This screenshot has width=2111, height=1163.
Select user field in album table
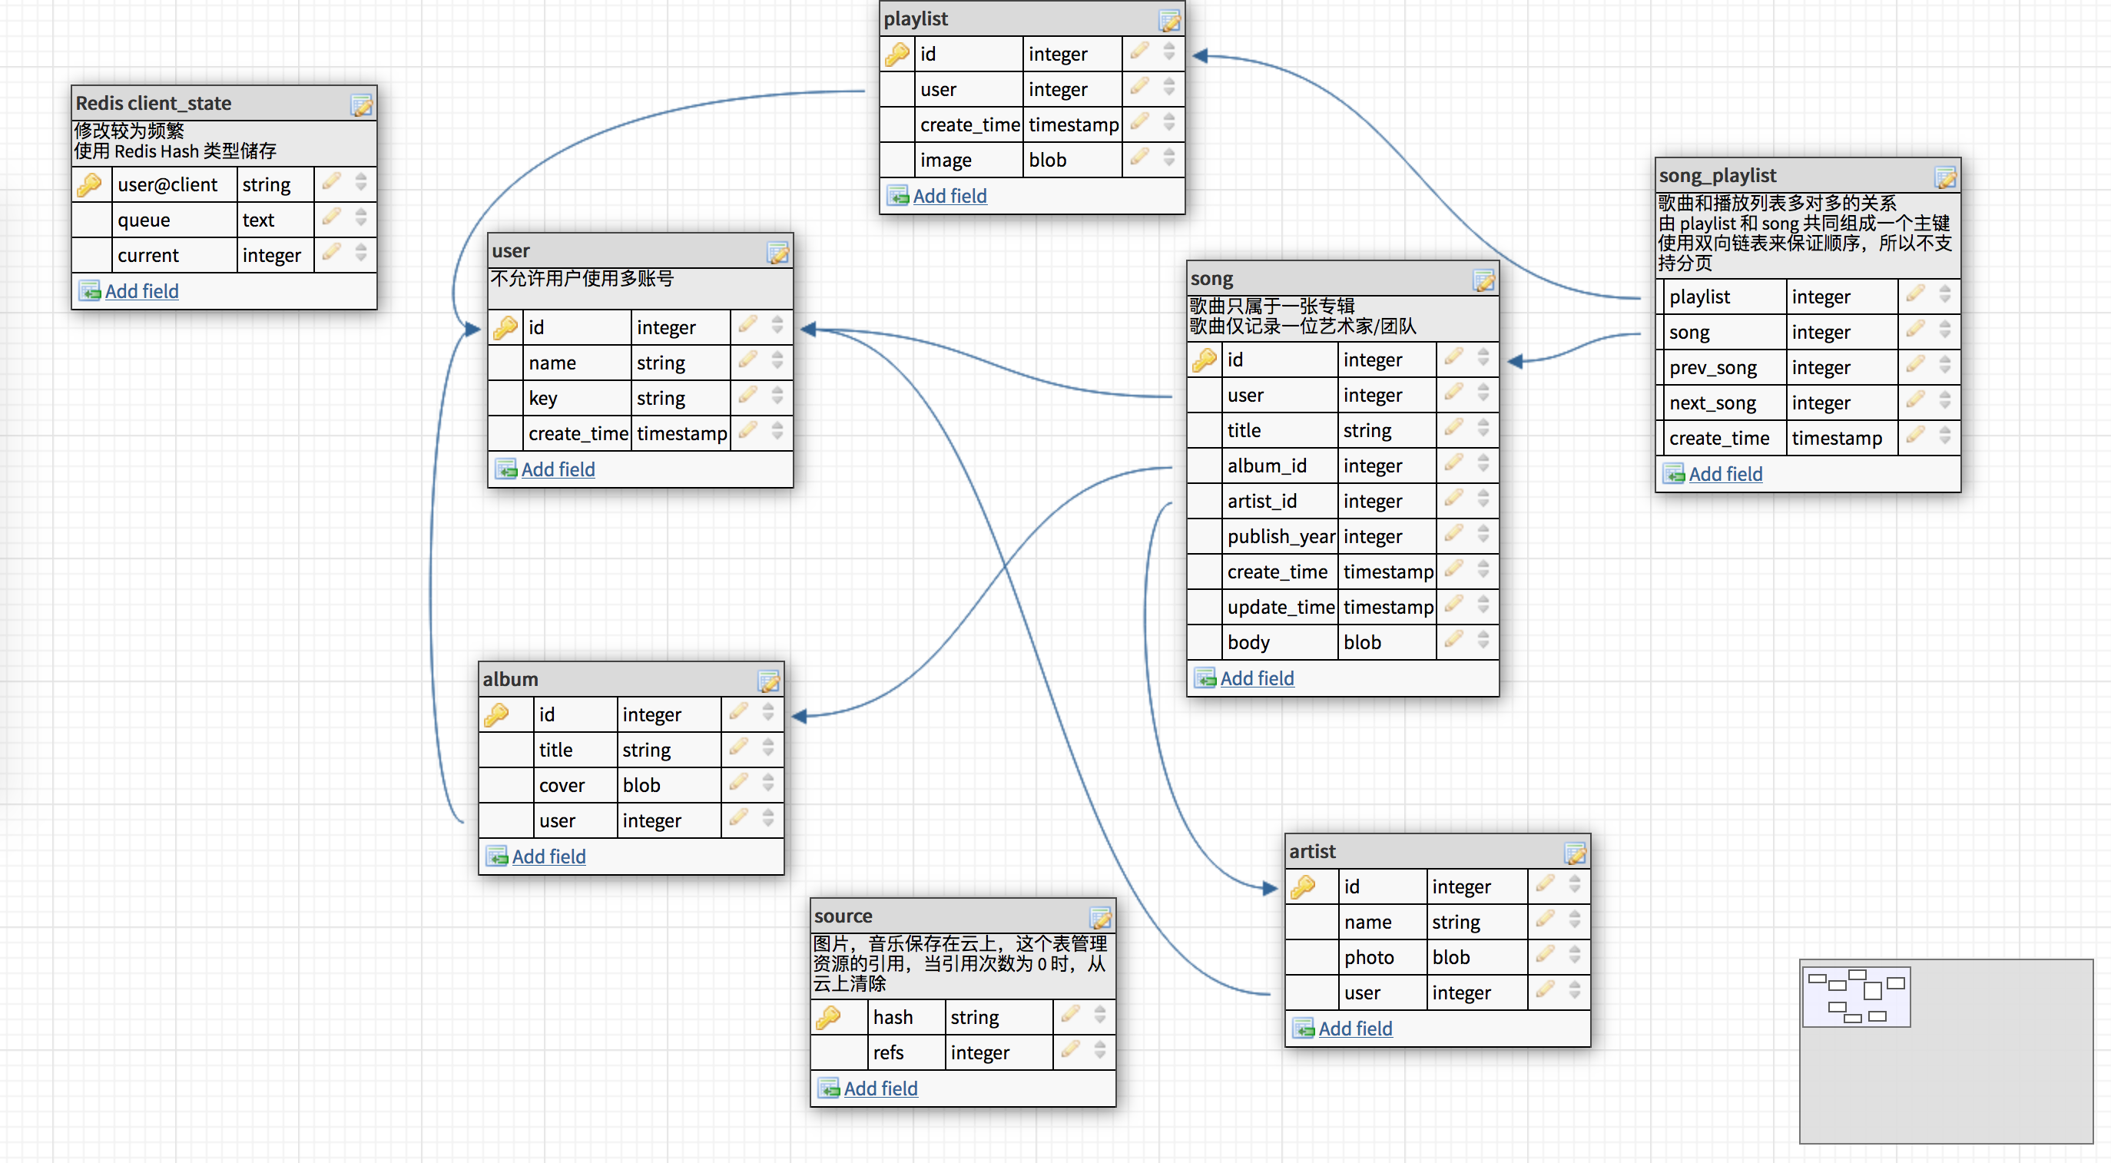(556, 821)
